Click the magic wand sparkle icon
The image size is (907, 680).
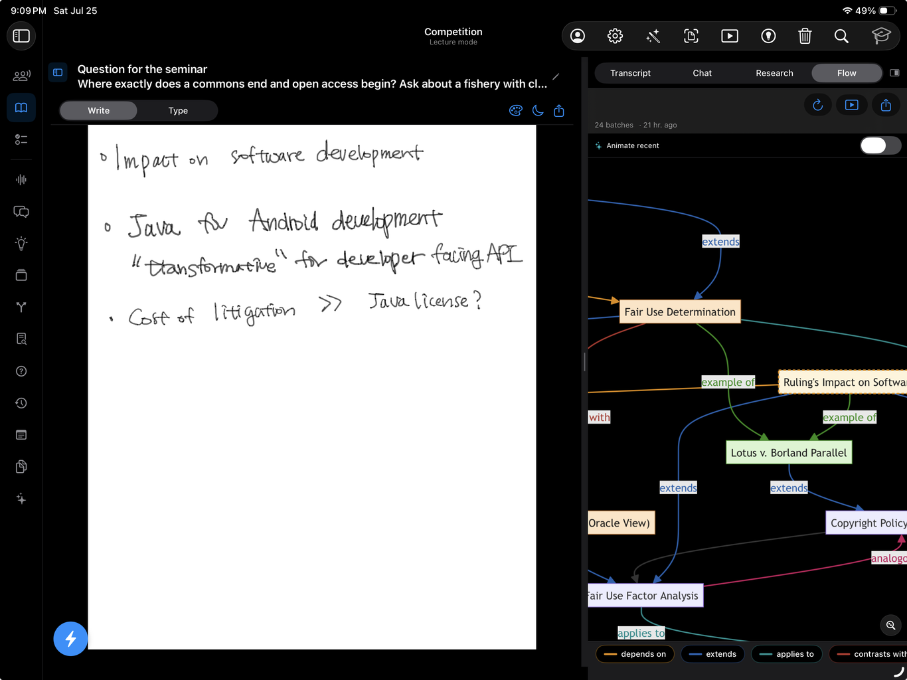pyautogui.click(x=653, y=36)
